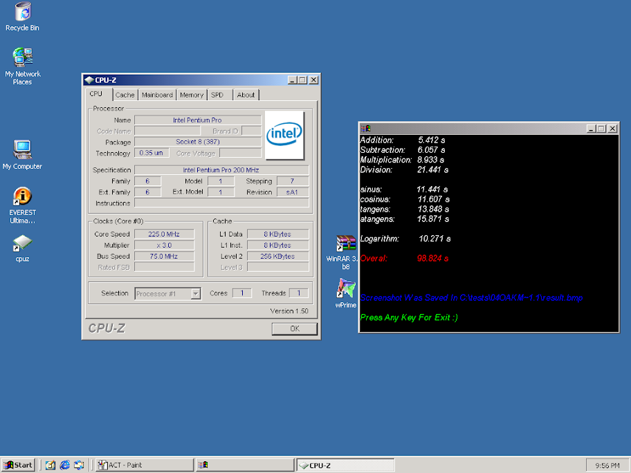631x473 pixels.
Task: Click the Screenshot Was Saved path text
Action: 471,297
